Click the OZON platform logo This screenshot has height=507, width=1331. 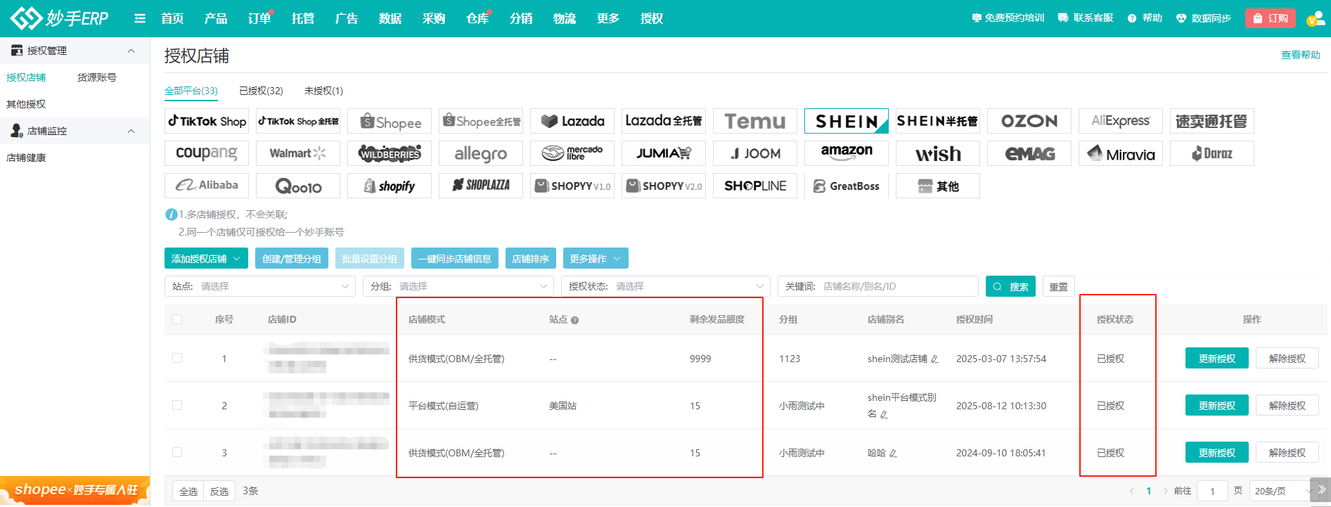pyautogui.click(x=1029, y=121)
